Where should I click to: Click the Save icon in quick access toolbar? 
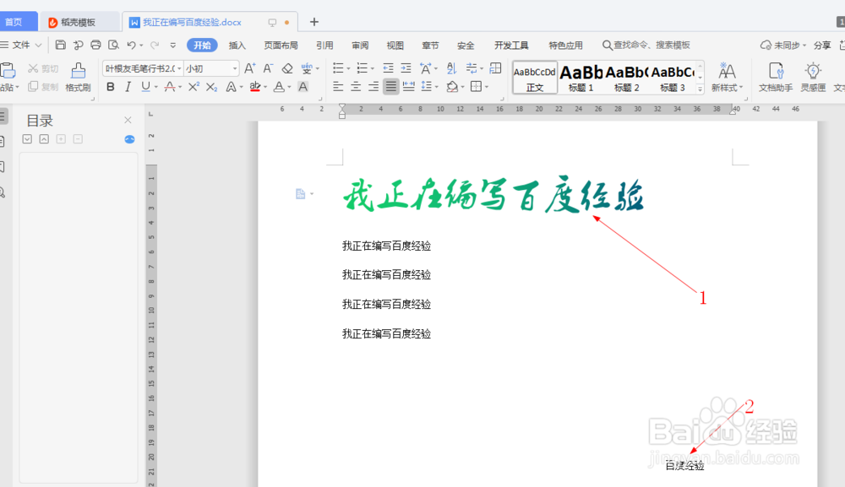tap(60, 46)
